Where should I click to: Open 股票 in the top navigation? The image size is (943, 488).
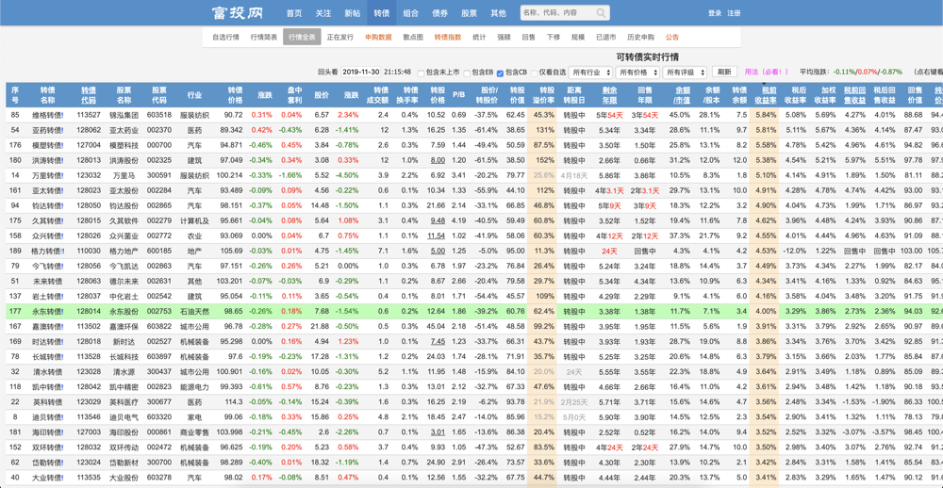click(469, 12)
